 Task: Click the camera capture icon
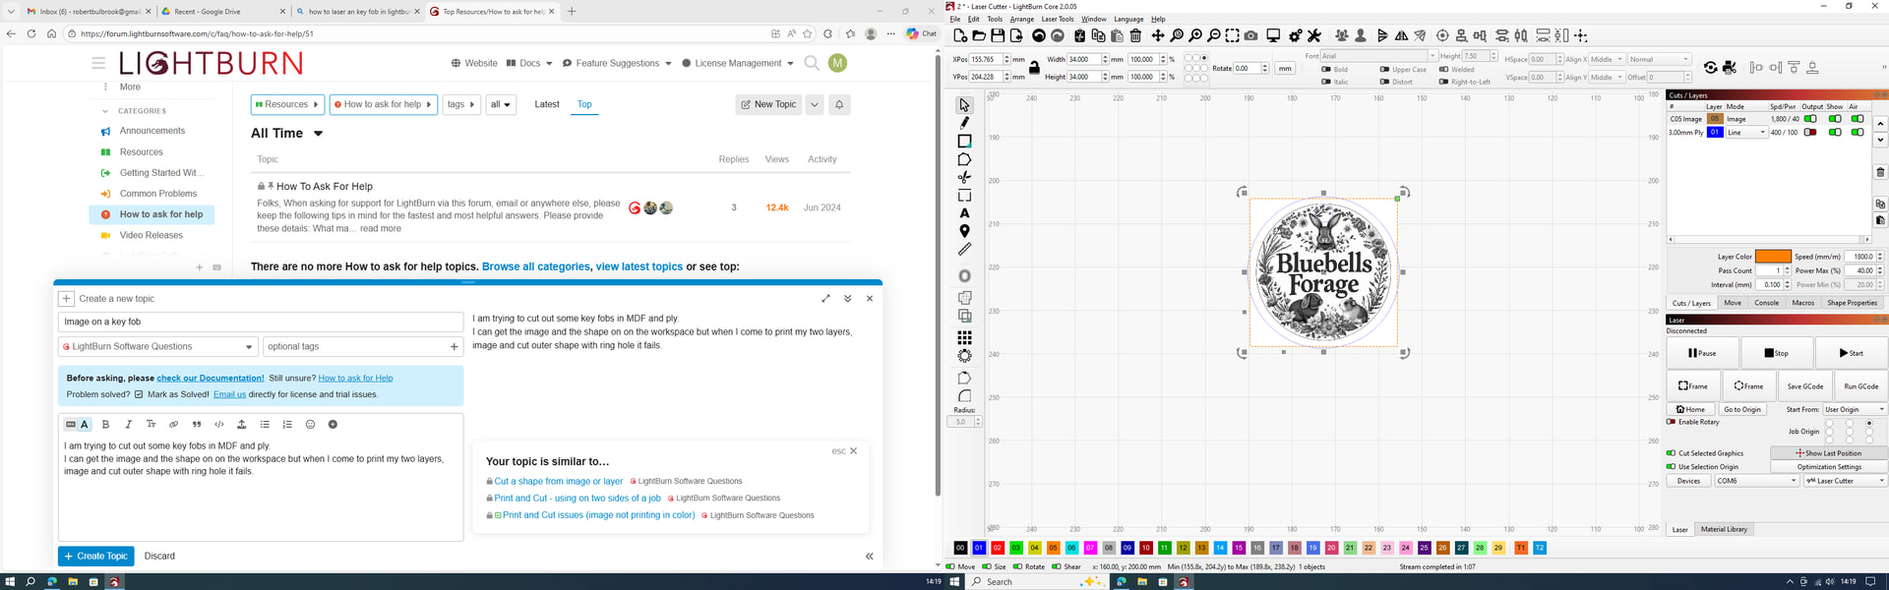point(1250,35)
